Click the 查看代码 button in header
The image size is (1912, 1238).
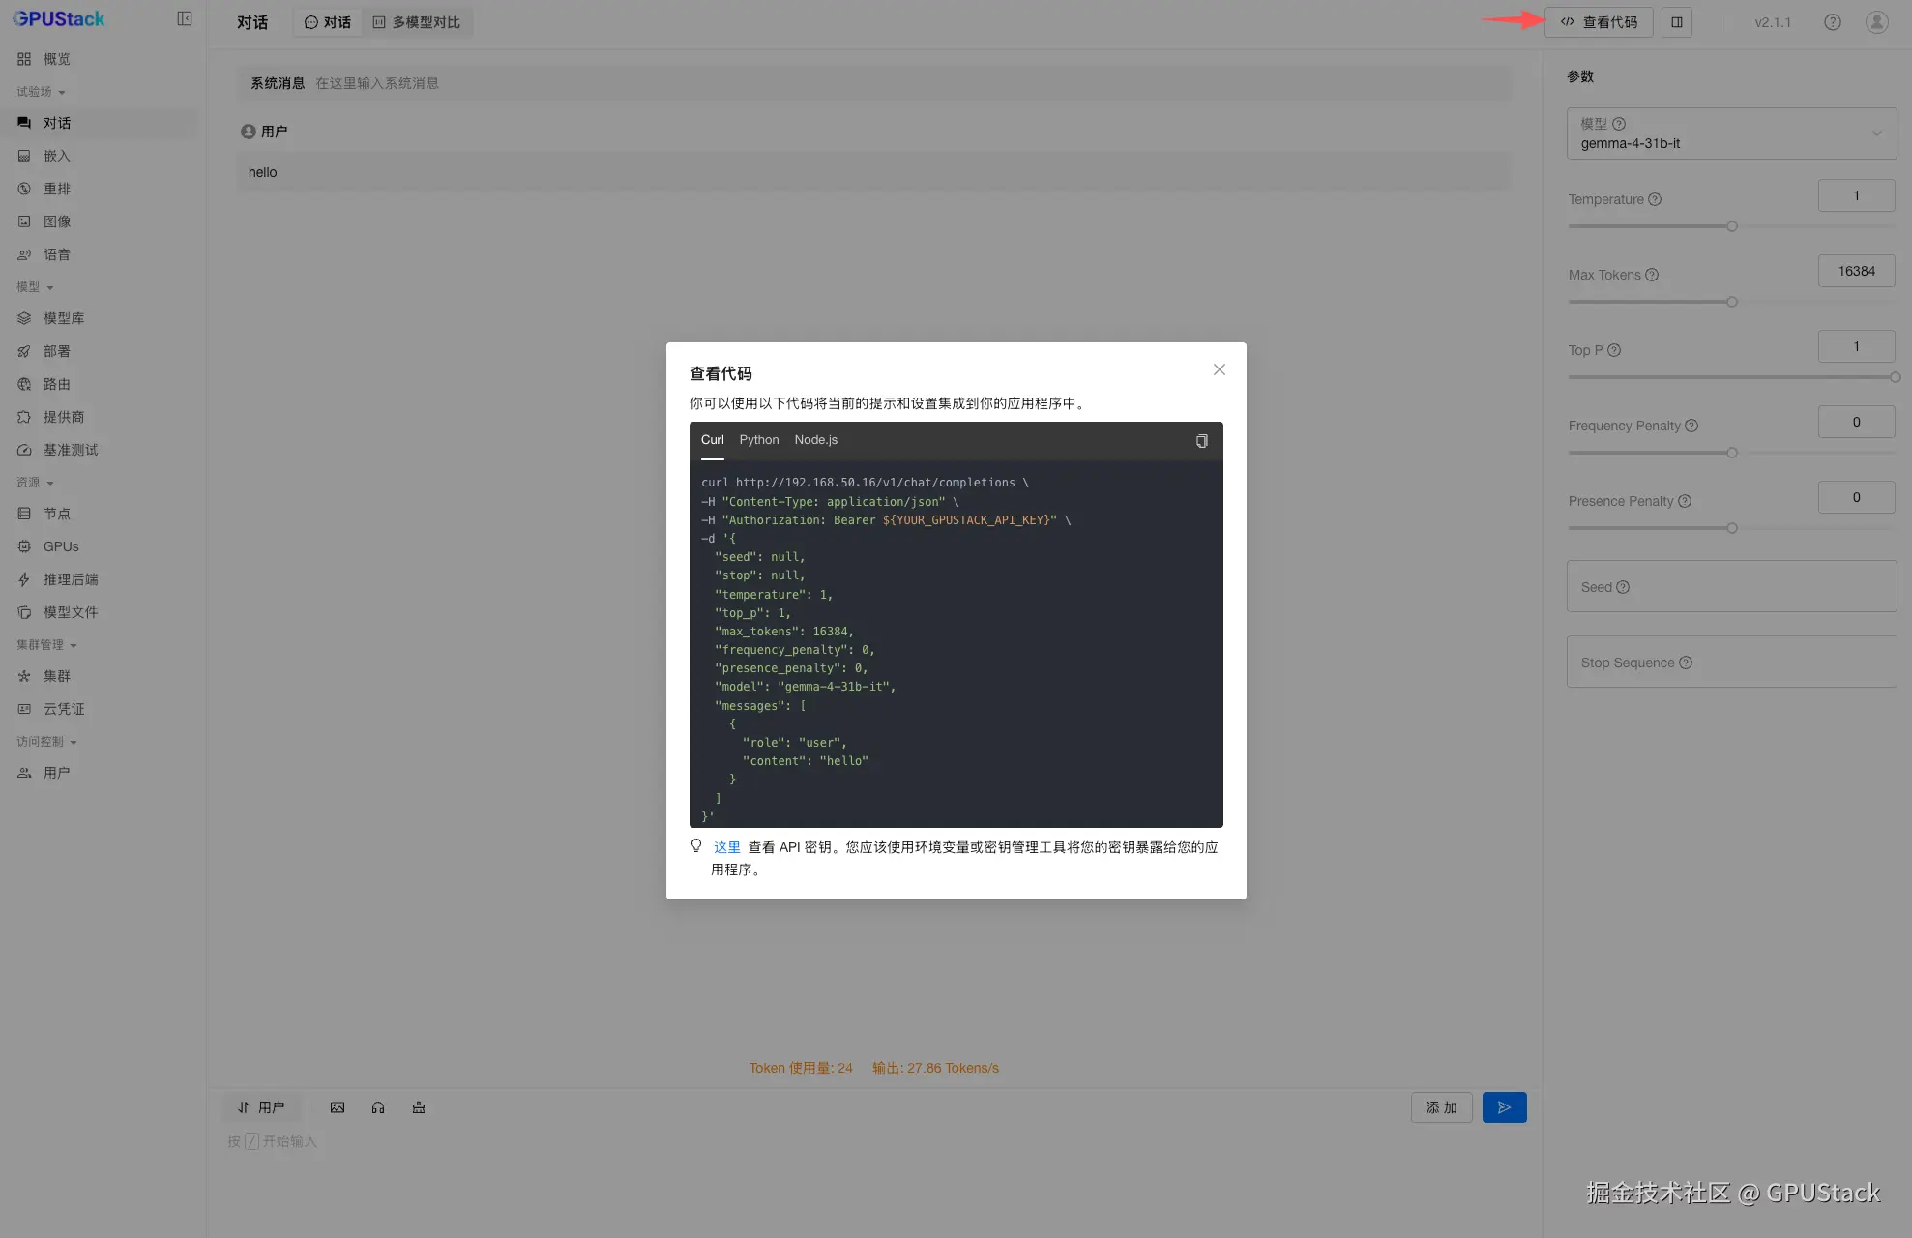pos(1599,22)
